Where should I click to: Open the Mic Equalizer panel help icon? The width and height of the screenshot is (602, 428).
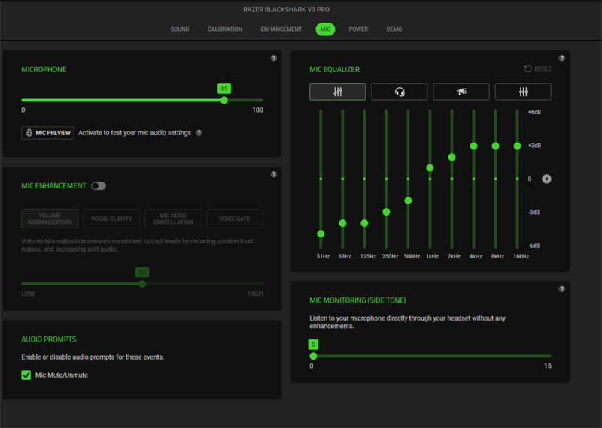[x=561, y=59]
